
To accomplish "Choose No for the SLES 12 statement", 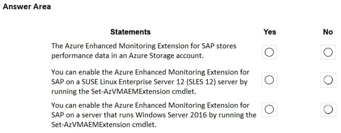I will [x=328, y=80].
